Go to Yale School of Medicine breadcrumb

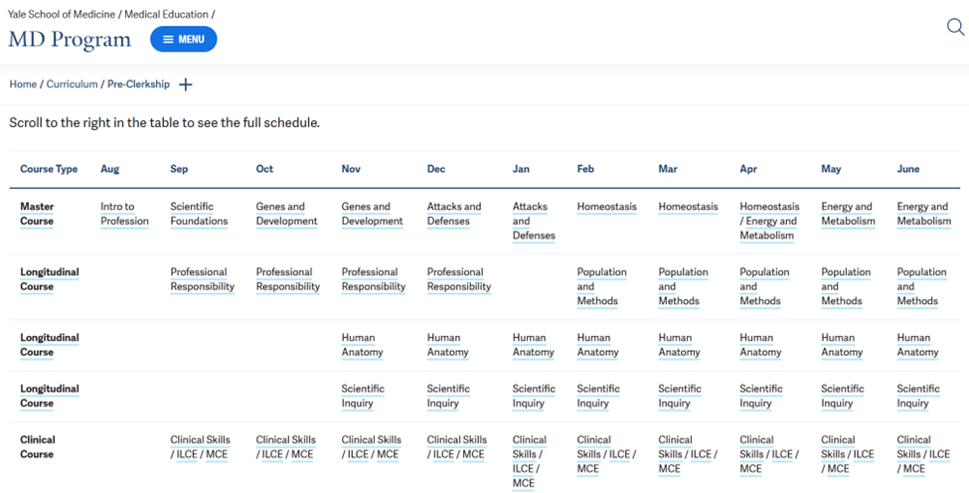click(x=62, y=14)
